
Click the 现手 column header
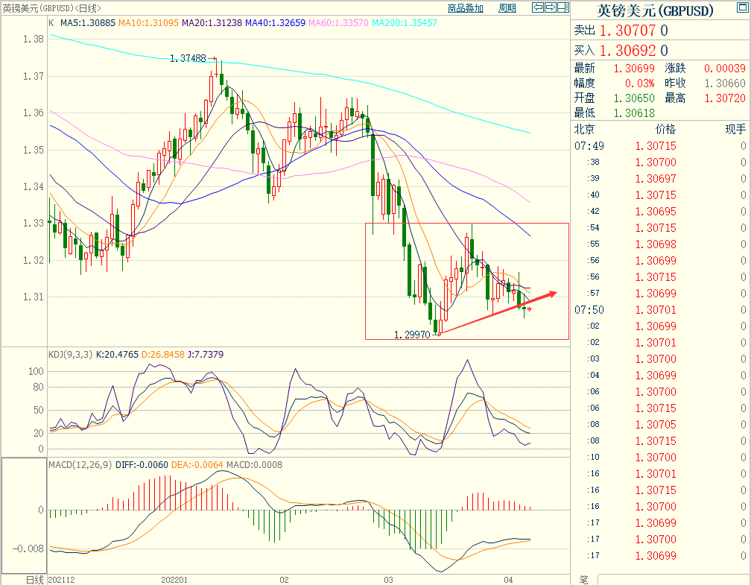[735, 129]
